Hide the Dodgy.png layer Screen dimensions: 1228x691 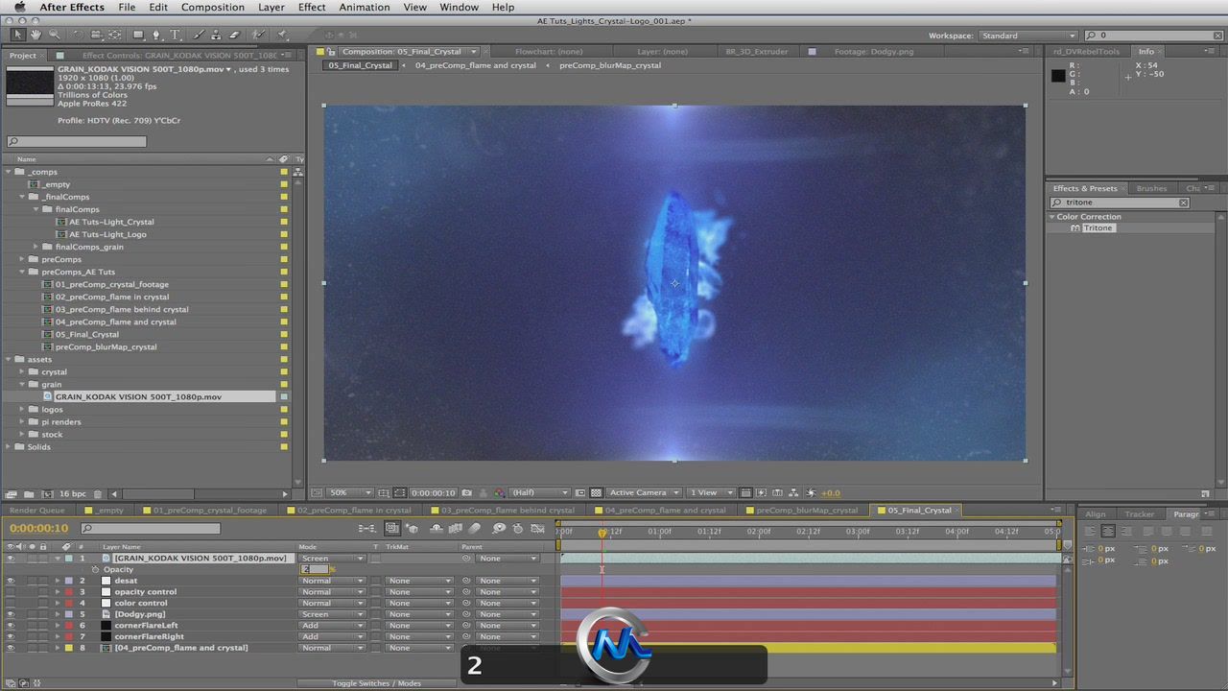coord(11,614)
